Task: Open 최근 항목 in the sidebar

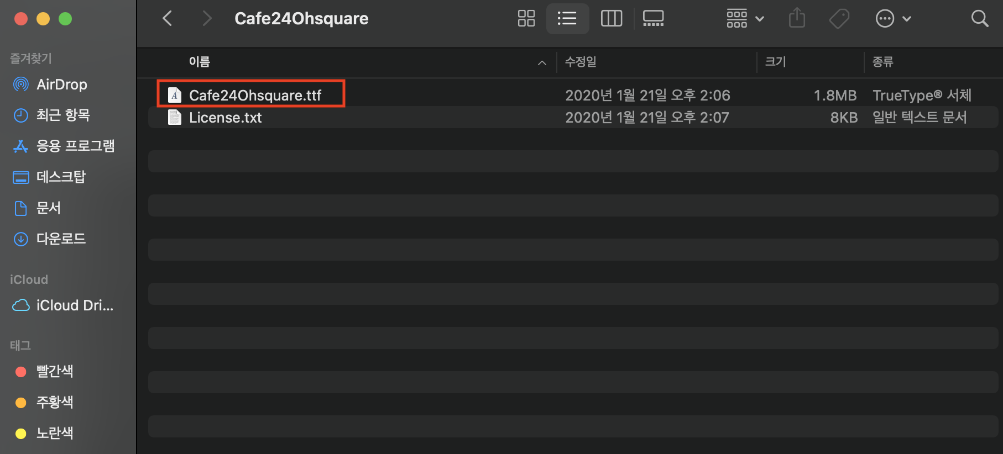Action: click(x=63, y=115)
